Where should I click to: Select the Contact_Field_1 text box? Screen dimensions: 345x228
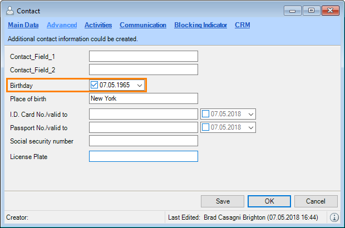pos(144,56)
